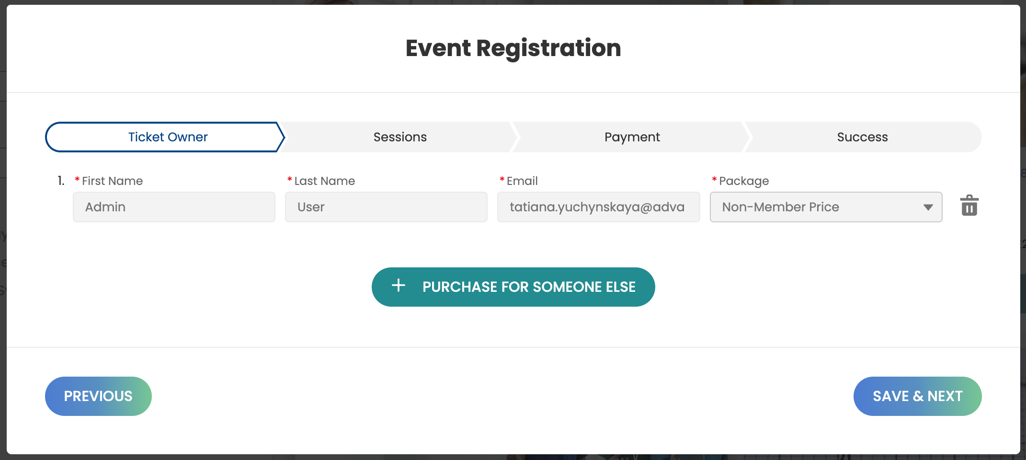This screenshot has width=1026, height=460.
Task: Click the Last Name label
Action: (324, 181)
